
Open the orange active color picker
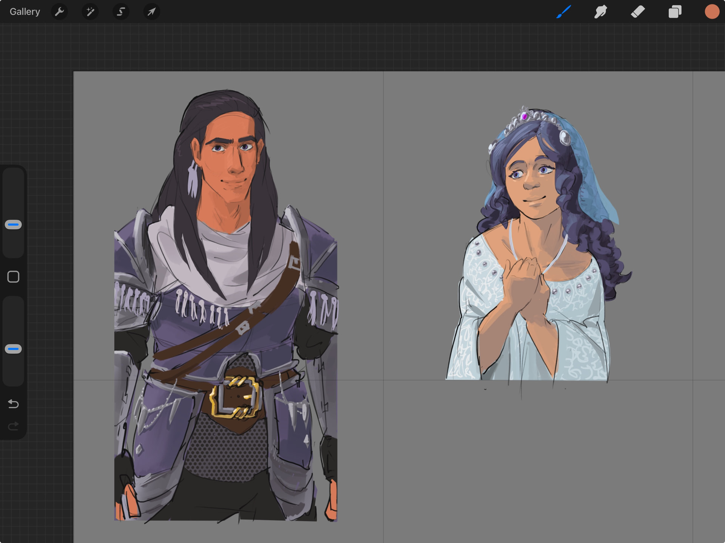712,12
